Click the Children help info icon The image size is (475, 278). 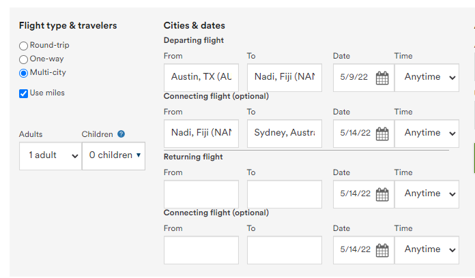click(121, 135)
